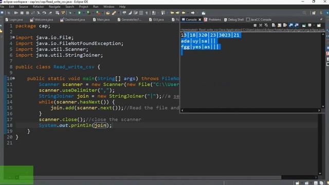The height and width of the screenshot is (185, 329).
Task: Switch to GUI.java editor tab
Action: click(x=156, y=20)
